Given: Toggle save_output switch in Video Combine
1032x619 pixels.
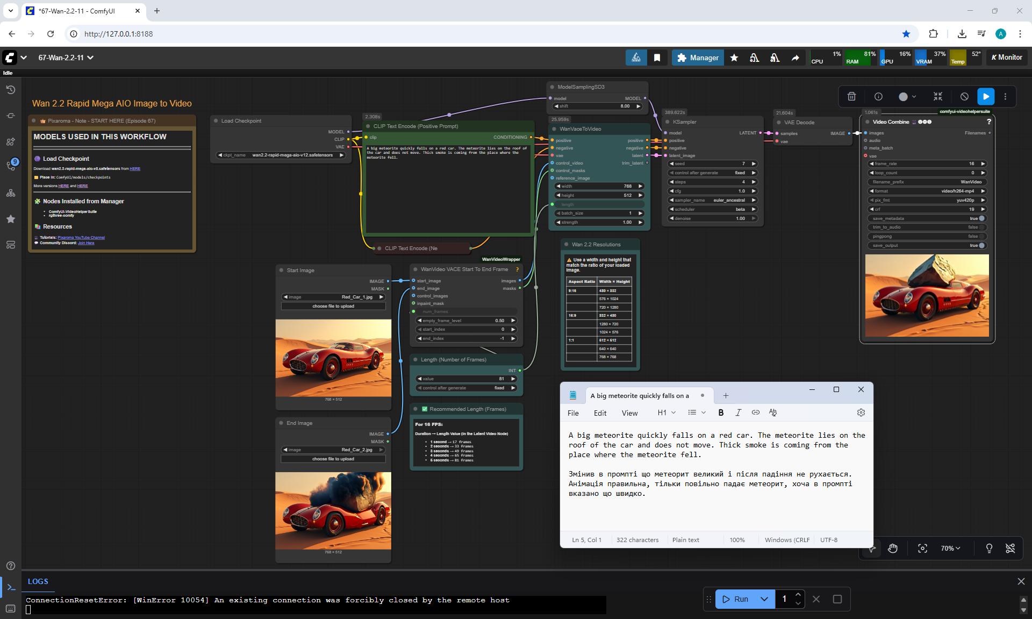Looking at the screenshot, I should (x=981, y=245).
